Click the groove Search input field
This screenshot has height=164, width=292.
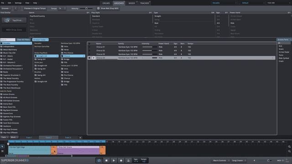point(8,40)
